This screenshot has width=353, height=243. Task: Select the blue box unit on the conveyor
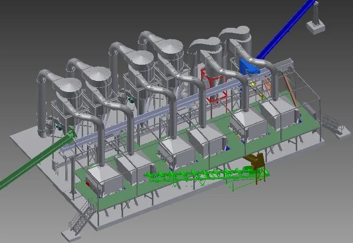pos(249,67)
